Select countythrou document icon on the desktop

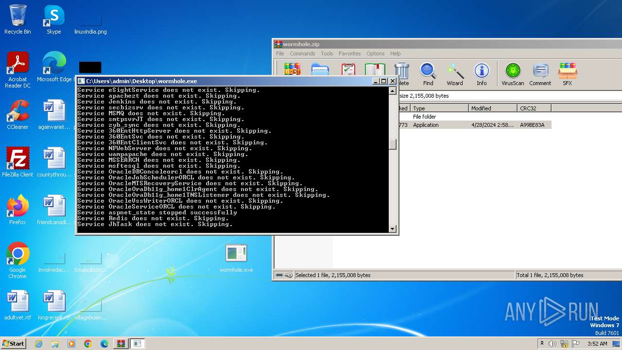tap(54, 162)
